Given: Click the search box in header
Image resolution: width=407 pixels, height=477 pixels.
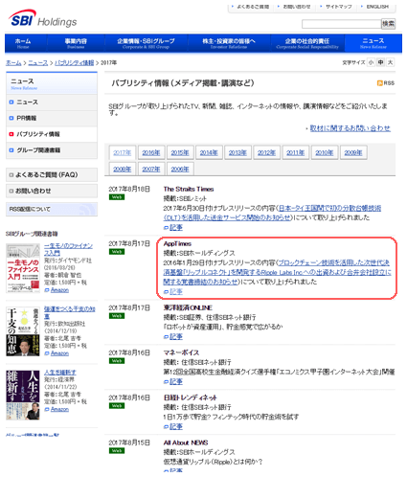Looking at the screenshot, I should click(x=341, y=24).
